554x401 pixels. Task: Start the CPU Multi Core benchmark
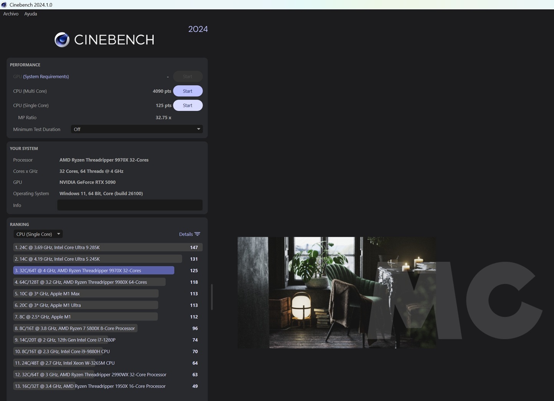(x=188, y=91)
